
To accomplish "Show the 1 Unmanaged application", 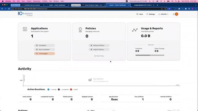I will (44, 53).
